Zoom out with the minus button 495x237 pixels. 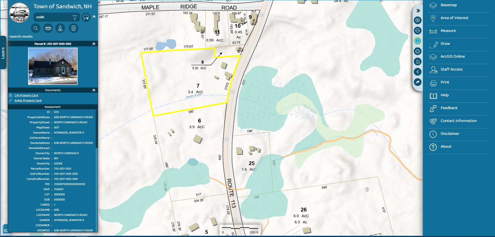coord(418,31)
